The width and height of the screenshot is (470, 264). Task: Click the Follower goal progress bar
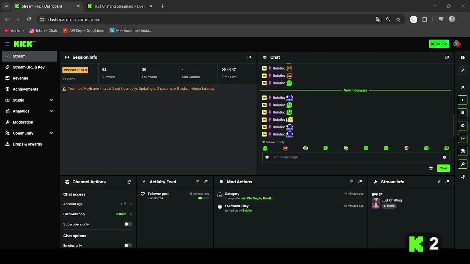[x=203, y=198]
